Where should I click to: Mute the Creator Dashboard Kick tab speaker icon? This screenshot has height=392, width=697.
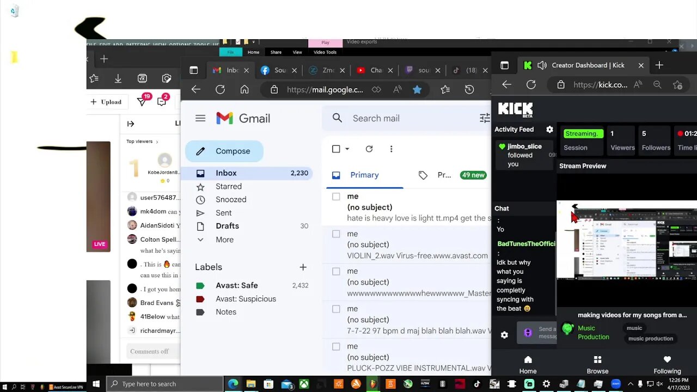click(542, 65)
